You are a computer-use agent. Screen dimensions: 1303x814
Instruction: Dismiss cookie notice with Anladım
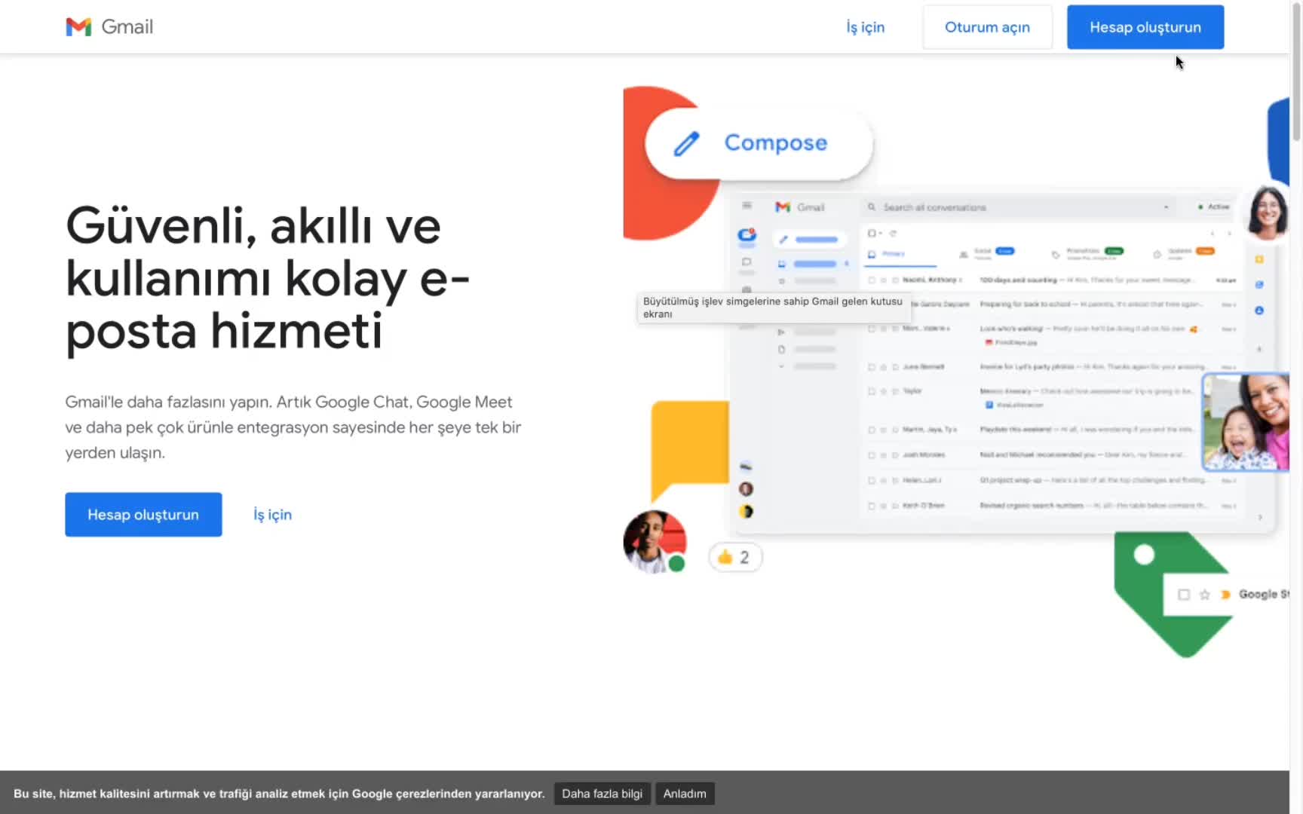point(685,794)
